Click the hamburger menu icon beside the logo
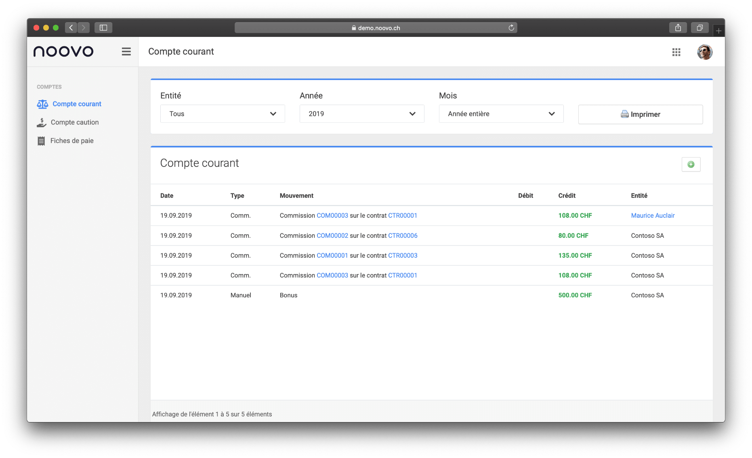The width and height of the screenshot is (752, 458). (126, 52)
